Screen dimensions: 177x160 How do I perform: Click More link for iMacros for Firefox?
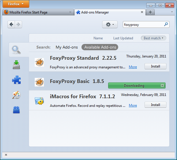(133, 105)
